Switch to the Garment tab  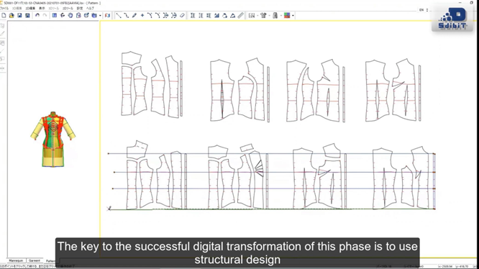coord(35,260)
